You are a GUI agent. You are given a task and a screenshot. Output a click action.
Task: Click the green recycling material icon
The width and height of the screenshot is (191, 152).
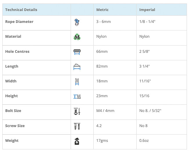tap(77, 37)
